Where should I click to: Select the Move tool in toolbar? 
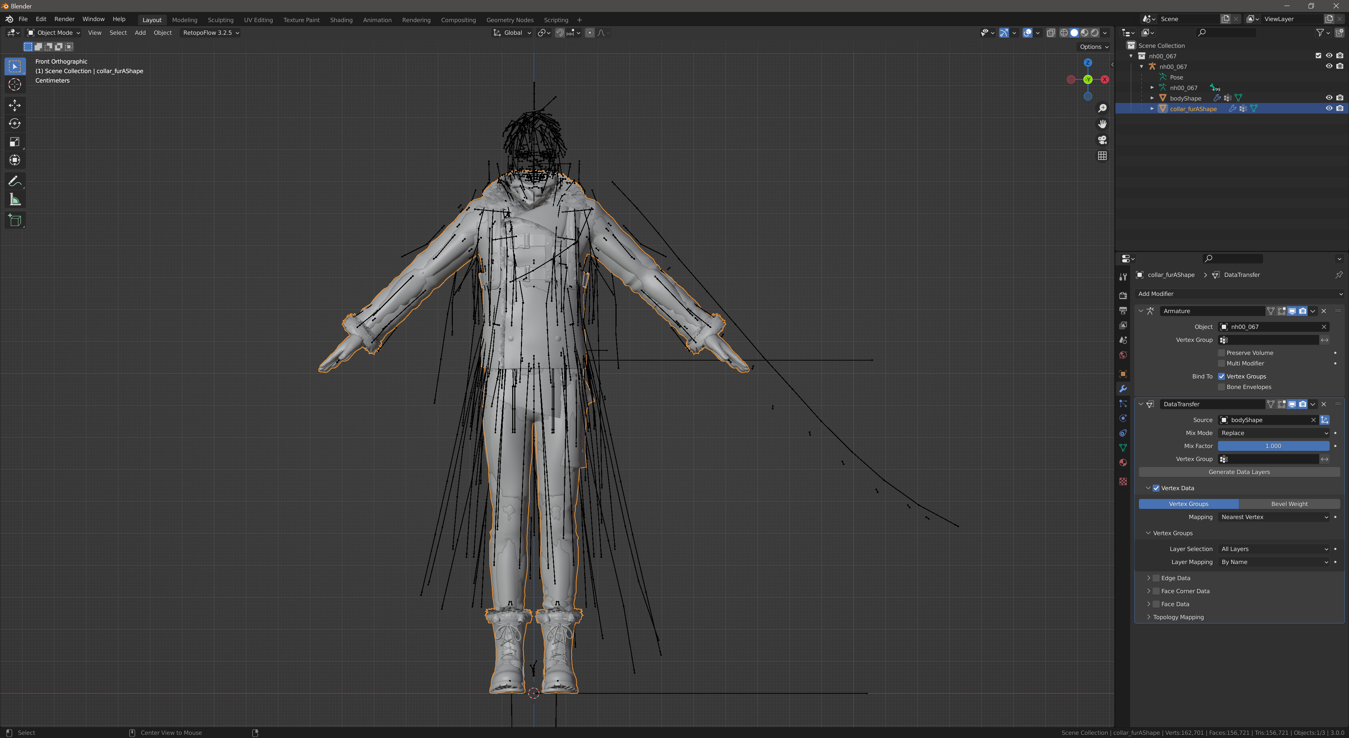15,105
